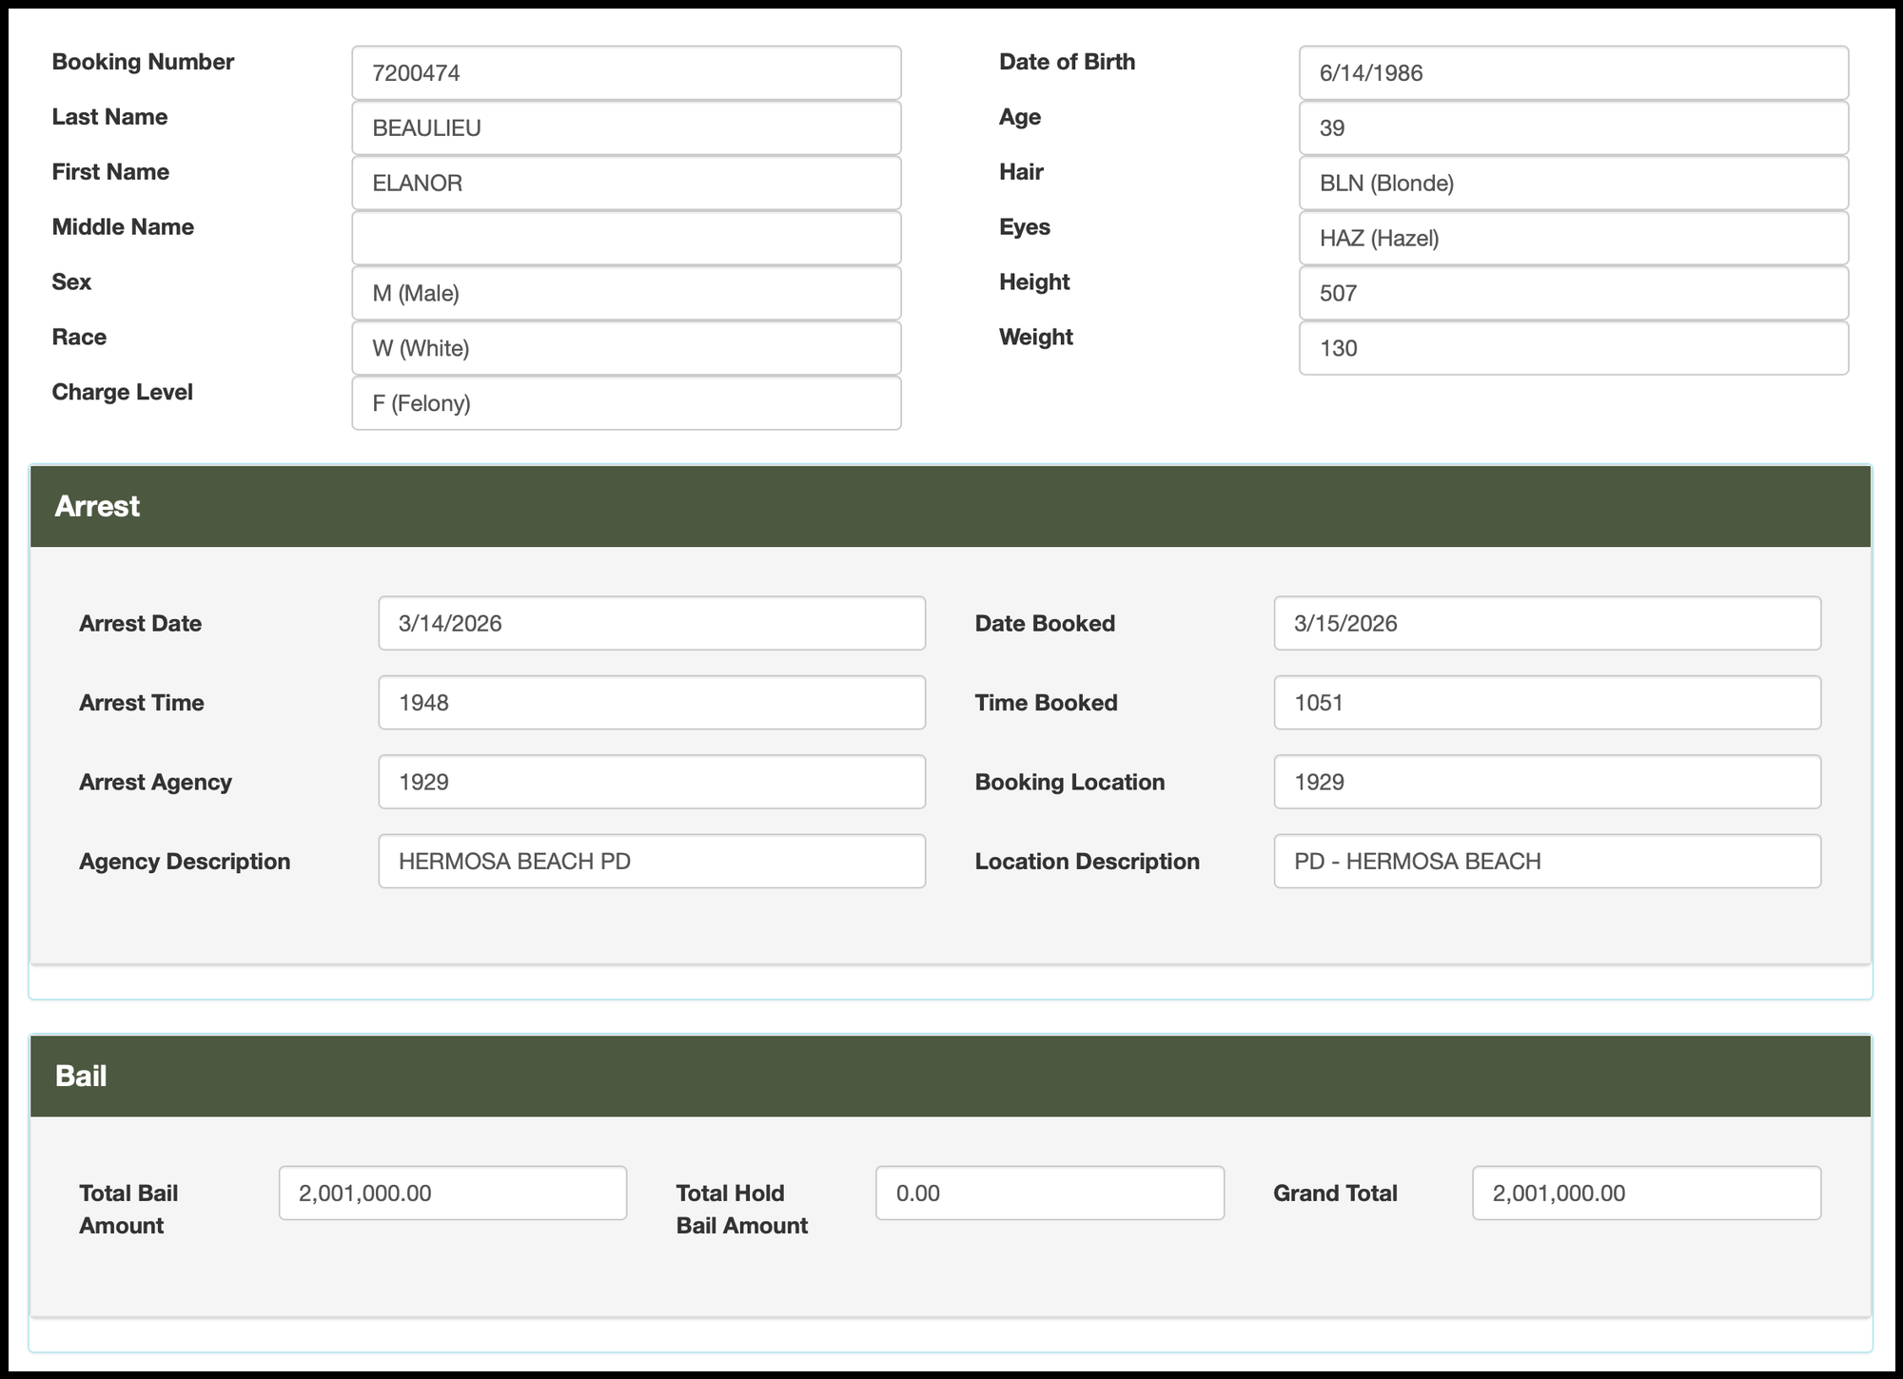Click the Height field showing 507
Image resolution: width=1903 pixels, height=1379 pixels.
1573,294
